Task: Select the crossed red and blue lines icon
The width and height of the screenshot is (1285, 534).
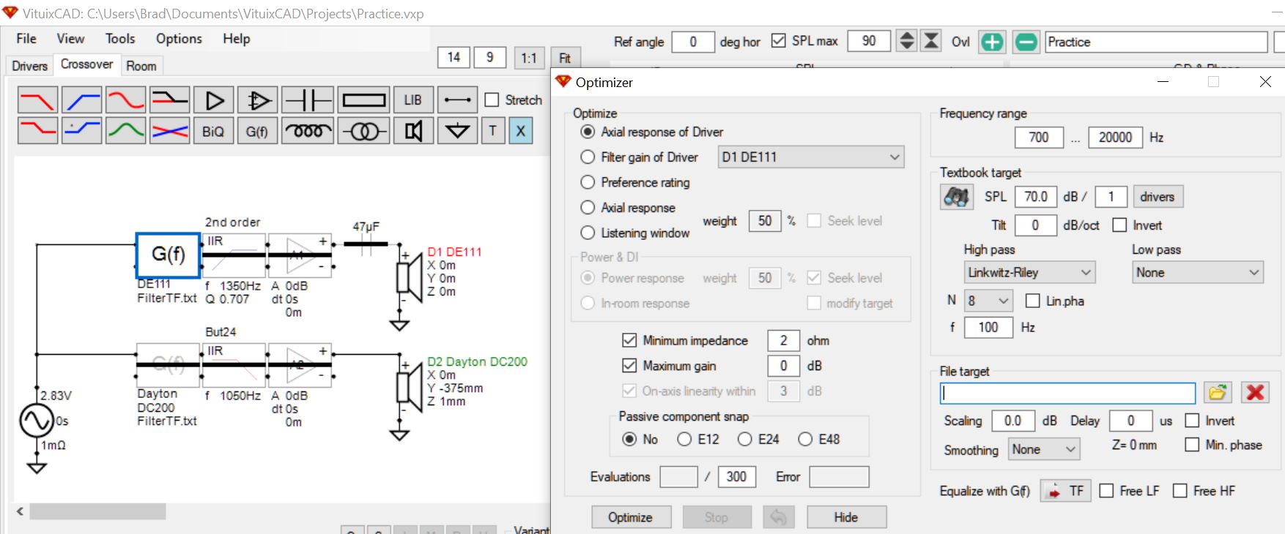Action: click(x=169, y=131)
